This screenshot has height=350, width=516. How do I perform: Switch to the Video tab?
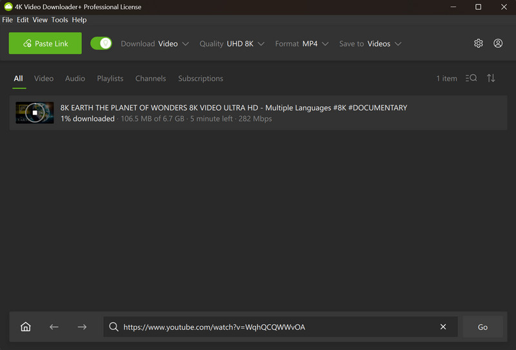pos(44,78)
